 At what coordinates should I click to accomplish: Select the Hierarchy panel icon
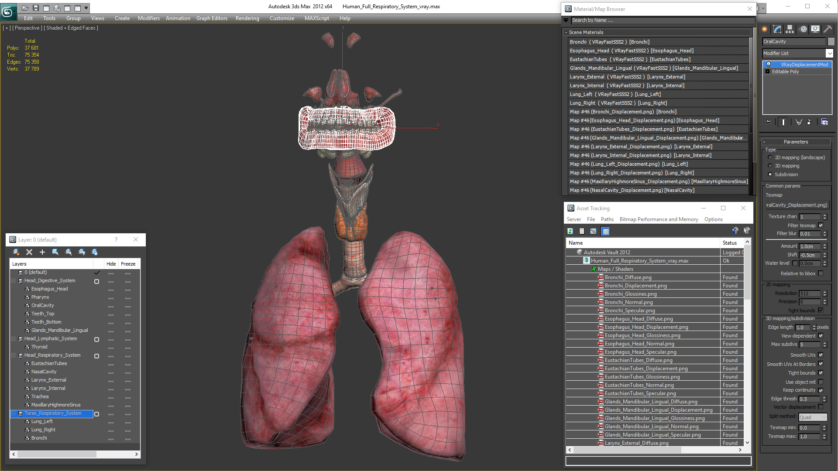(x=790, y=29)
